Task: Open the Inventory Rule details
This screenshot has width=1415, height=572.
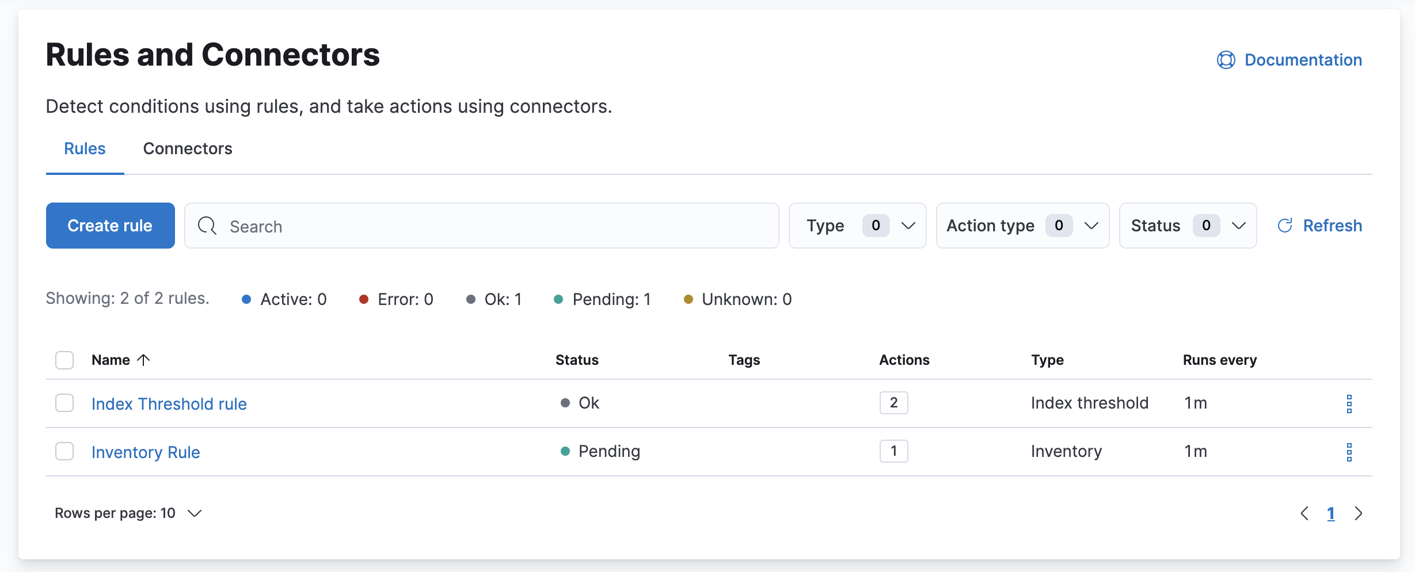Action: 146,452
